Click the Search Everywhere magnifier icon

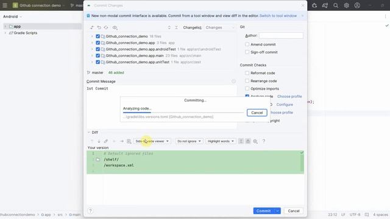tap(336, 5)
